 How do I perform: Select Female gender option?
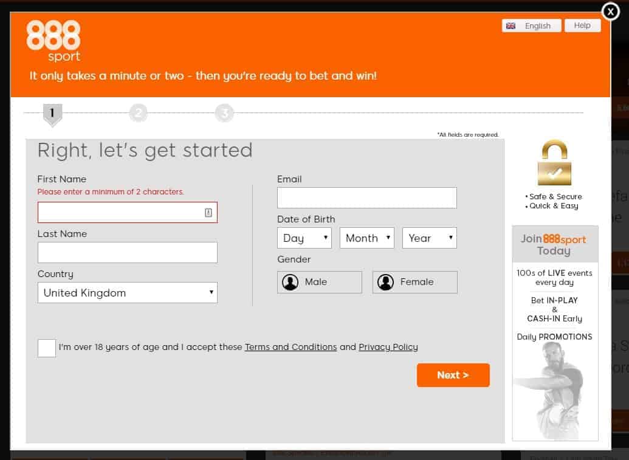415,282
